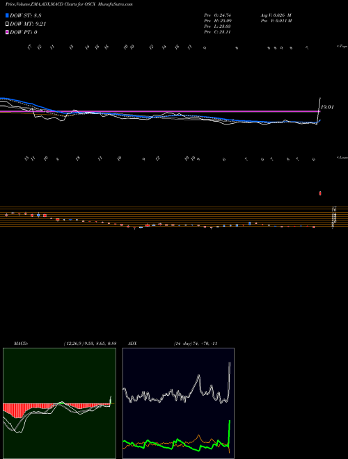348x459 pixels.
Task: Click the 'Pre C: 23.11' value
Action: [x=219, y=32]
